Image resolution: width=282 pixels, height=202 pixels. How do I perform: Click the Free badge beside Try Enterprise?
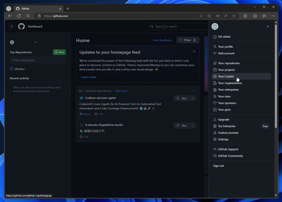click(x=265, y=126)
